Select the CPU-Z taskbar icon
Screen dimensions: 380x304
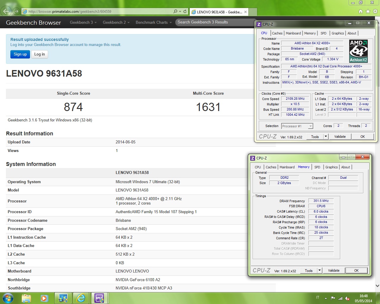coord(99,298)
